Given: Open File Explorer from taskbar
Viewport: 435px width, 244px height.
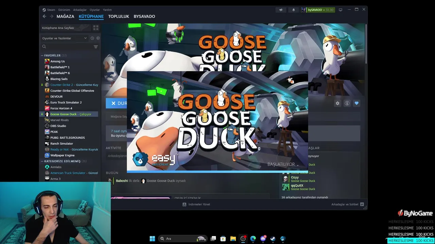Looking at the screenshot, I should (233, 239).
